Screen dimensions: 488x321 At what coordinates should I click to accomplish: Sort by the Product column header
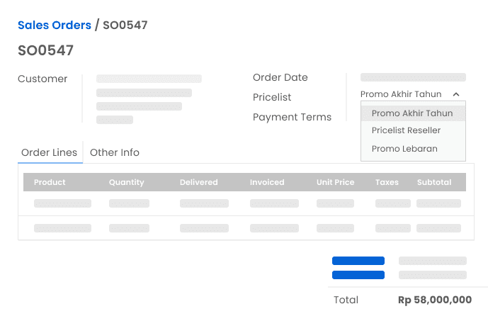point(50,182)
